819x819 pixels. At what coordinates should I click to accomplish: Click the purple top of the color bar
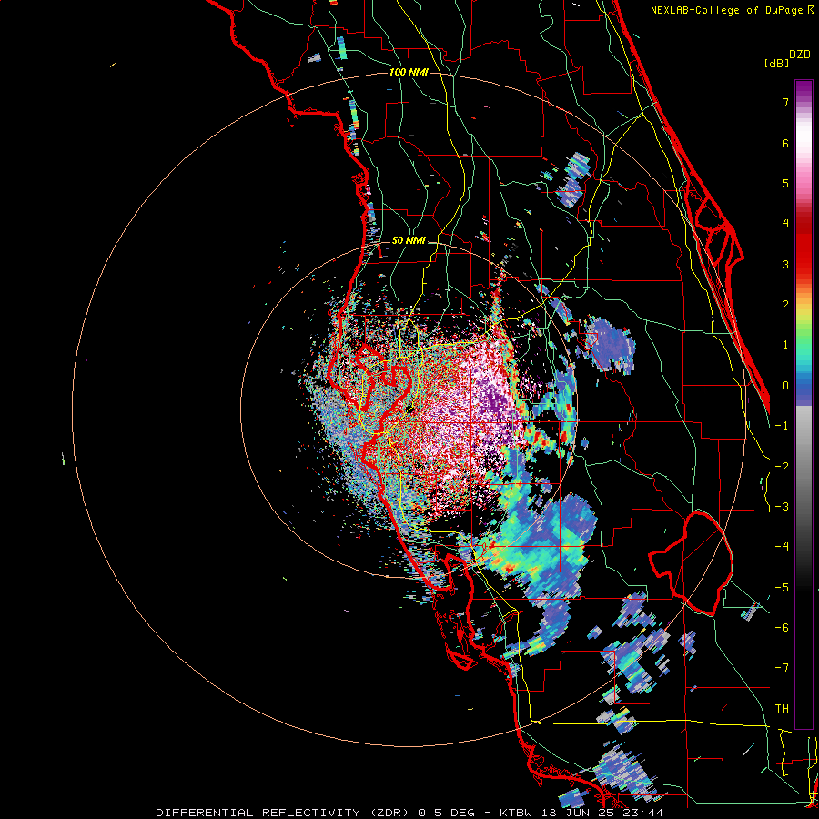pos(804,89)
